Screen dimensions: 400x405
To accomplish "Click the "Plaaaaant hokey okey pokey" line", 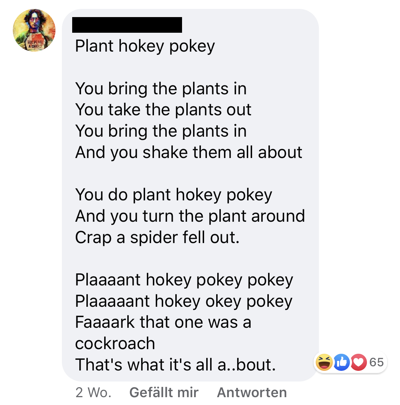I will [x=183, y=301].
